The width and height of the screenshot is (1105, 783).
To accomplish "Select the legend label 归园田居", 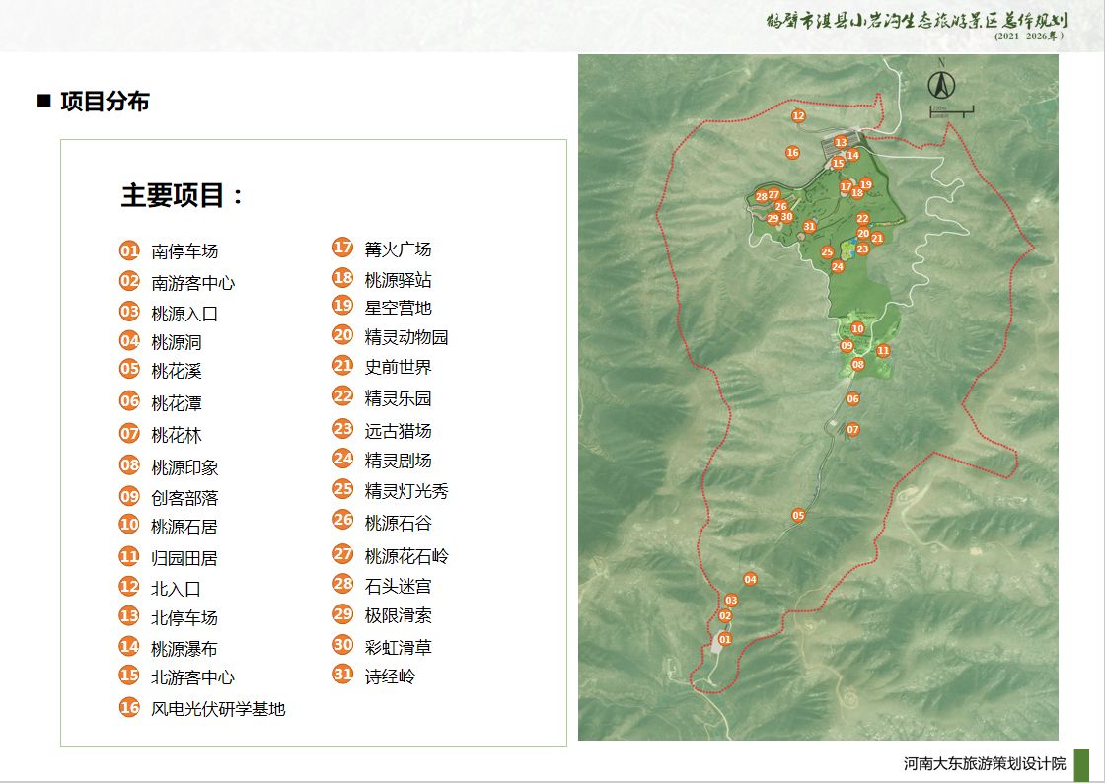I will (x=184, y=558).
